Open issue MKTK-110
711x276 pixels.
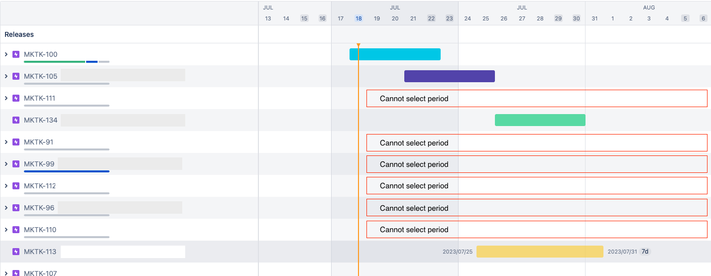(40, 230)
